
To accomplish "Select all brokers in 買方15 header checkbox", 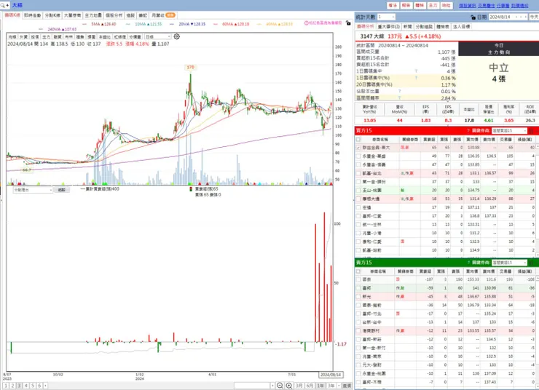I will point(358,140).
